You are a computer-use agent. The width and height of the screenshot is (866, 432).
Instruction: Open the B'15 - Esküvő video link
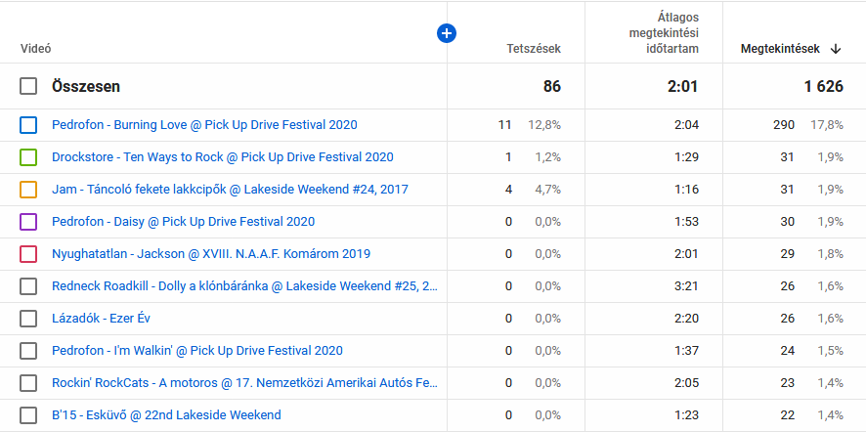click(166, 415)
